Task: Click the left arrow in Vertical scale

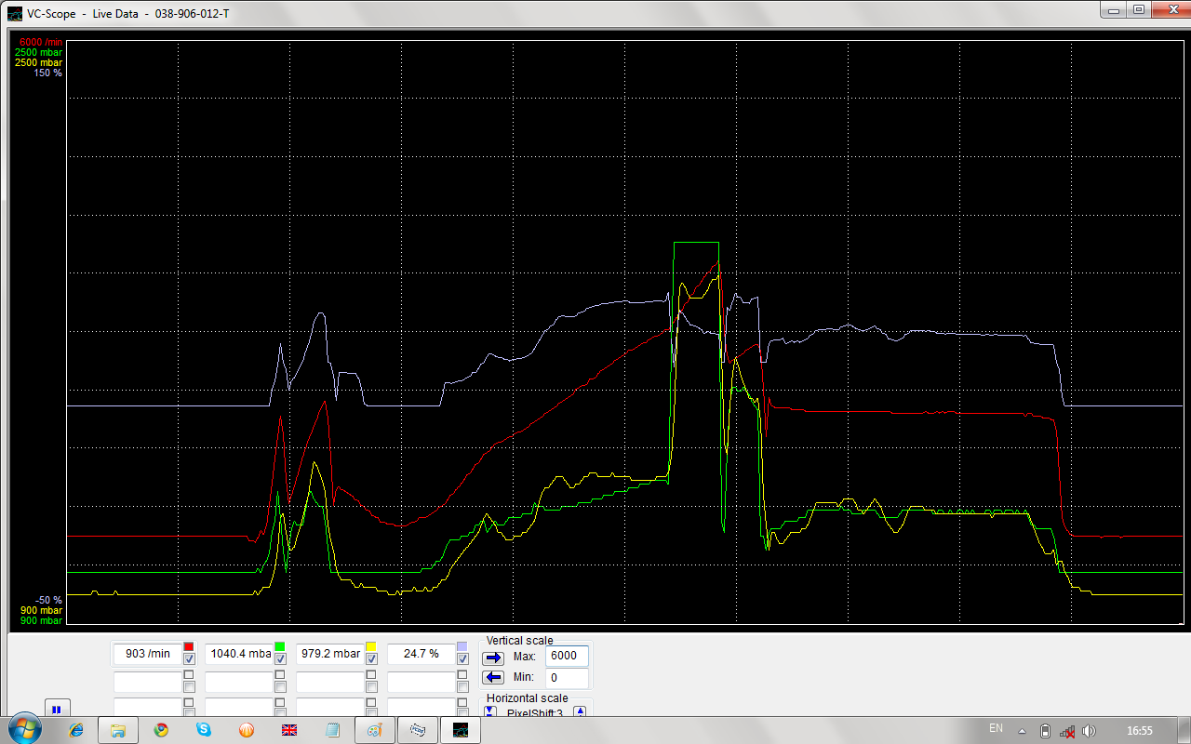Action: [x=493, y=677]
